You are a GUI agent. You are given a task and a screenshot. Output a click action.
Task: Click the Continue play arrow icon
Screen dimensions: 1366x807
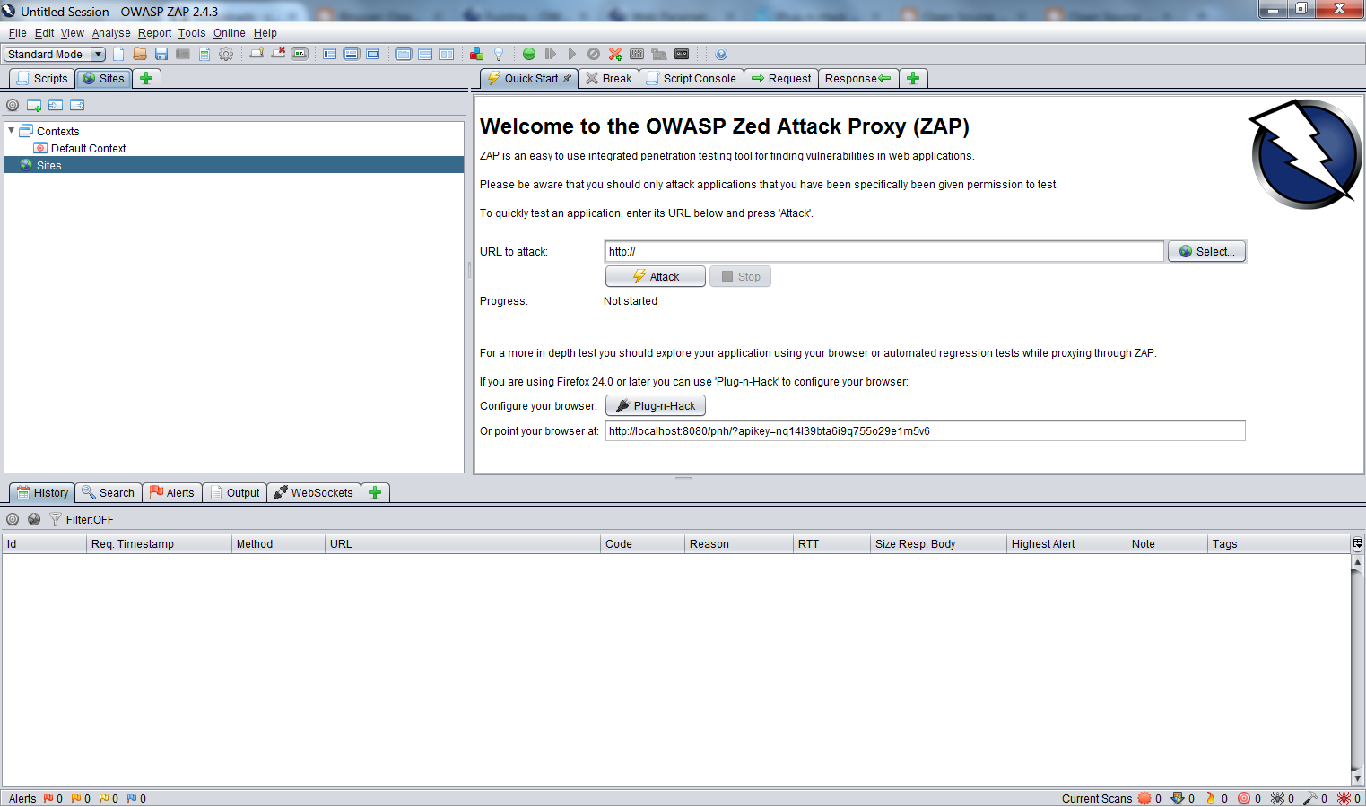coord(572,54)
